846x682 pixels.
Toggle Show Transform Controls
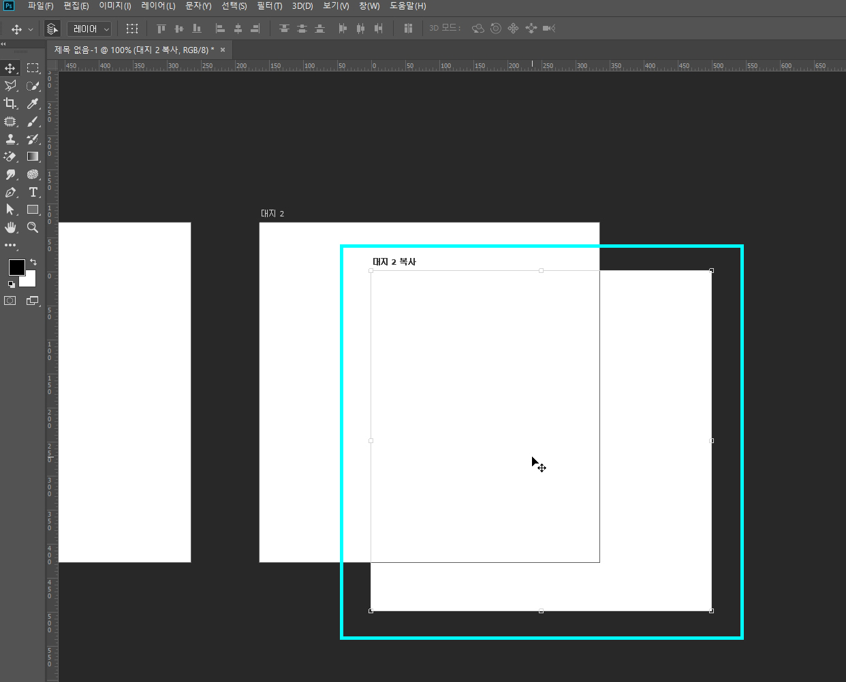tap(132, 29)
